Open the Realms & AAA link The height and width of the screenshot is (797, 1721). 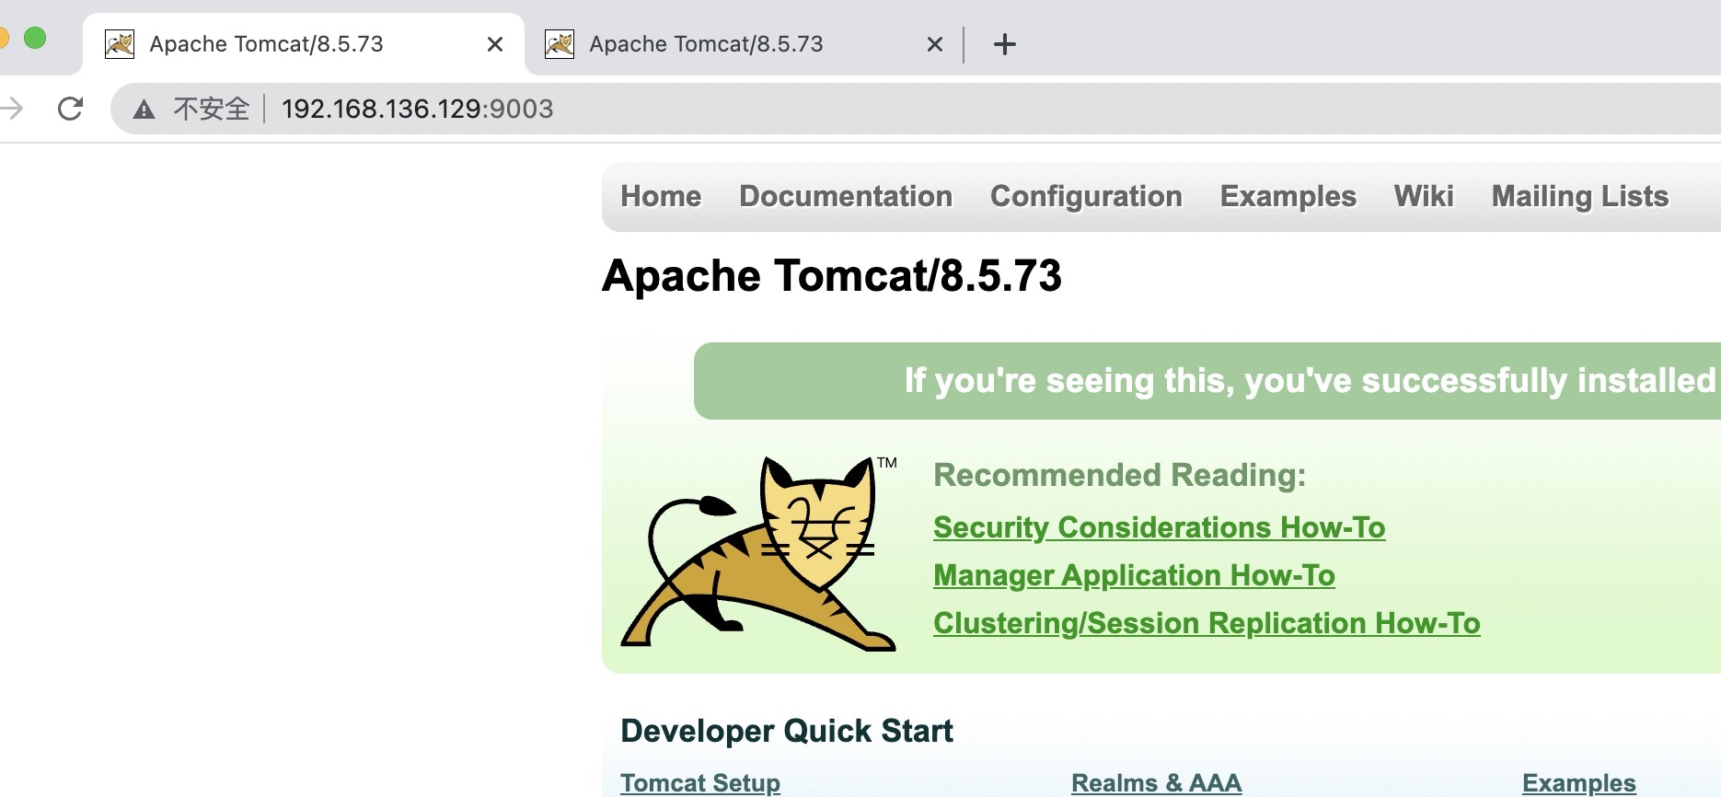1157,782
